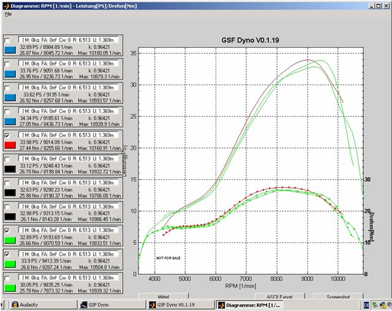
Task: Uncheck the 33.9 PS run checkbox
Action: click(x=7, y=253)
